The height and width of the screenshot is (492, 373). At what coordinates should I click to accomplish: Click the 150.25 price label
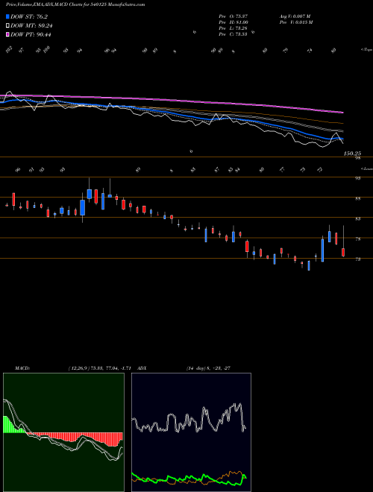(x=353, y=154)
